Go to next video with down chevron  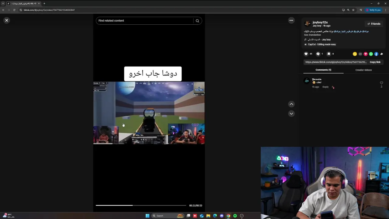click(291, 113)
